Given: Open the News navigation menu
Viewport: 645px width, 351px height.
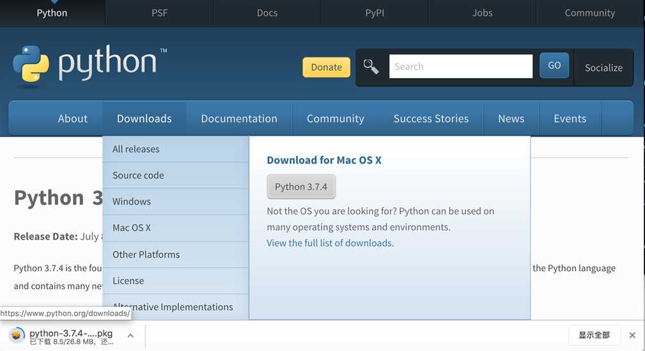Looking at the screenshot, I should pos(511,118).
